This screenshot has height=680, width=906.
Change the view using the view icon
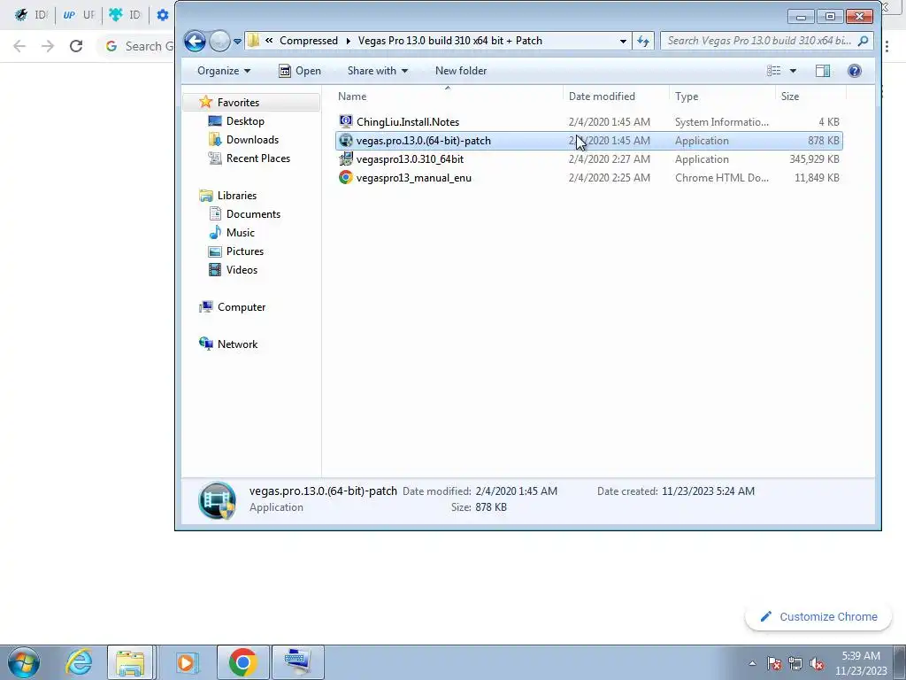click(x=773, y=71)
